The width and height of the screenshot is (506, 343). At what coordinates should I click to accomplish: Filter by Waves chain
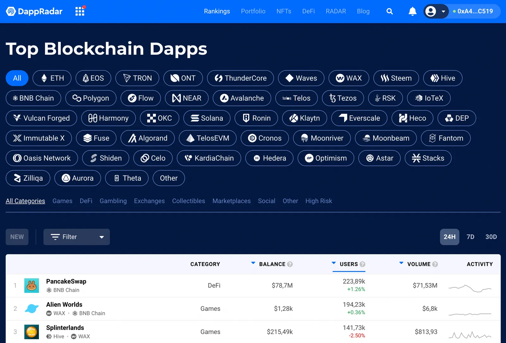301,78
